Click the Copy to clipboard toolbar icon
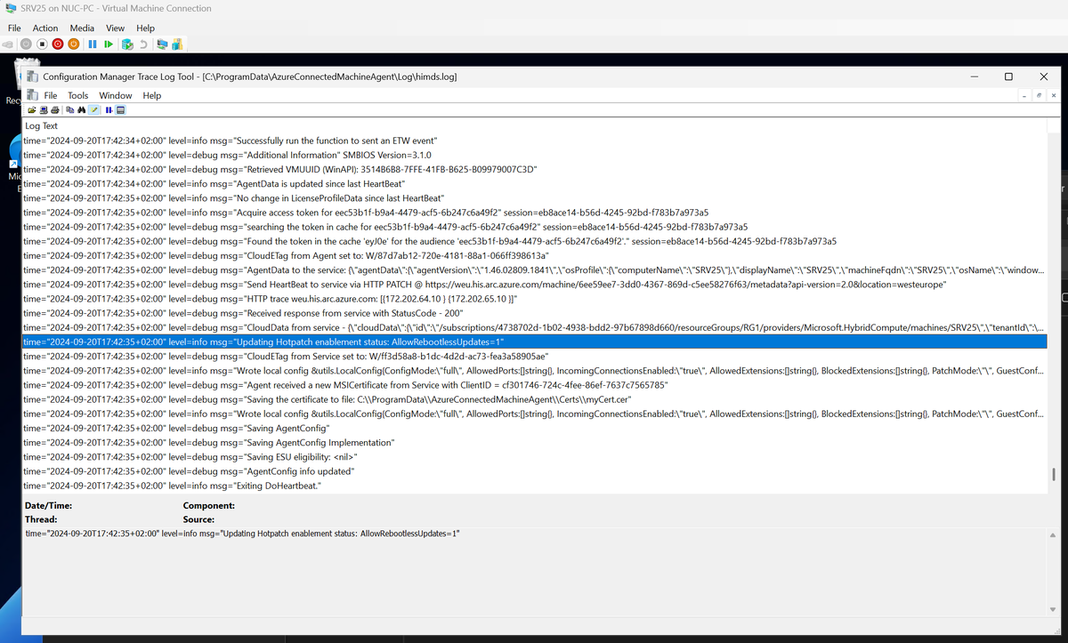 (x=70, y=110)
